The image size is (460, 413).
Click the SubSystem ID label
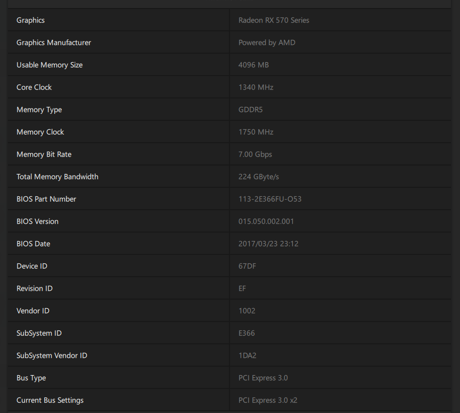coord(39,333)
